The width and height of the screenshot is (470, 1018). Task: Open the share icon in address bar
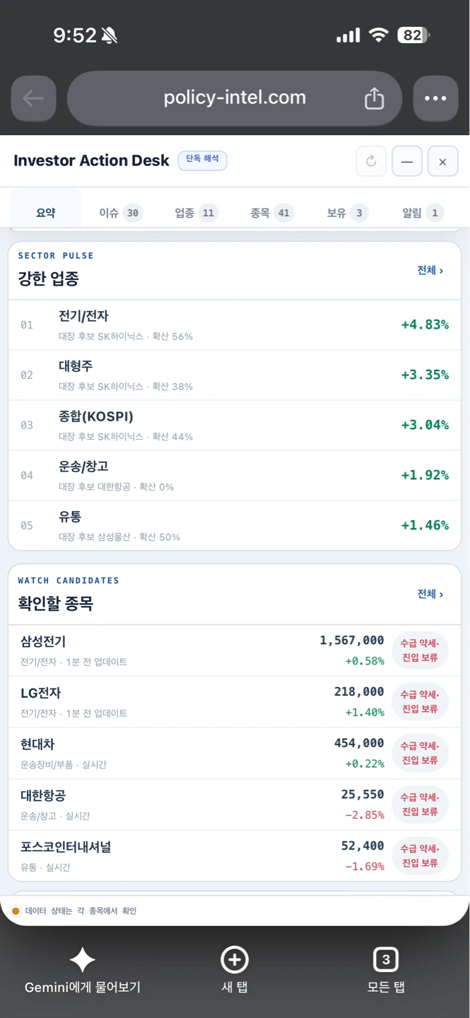click(x=374, y=98)
